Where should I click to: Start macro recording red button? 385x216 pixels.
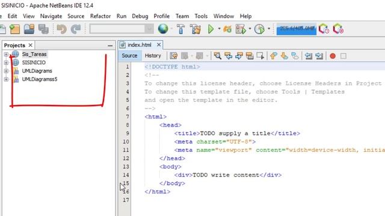tap(333, 56)
